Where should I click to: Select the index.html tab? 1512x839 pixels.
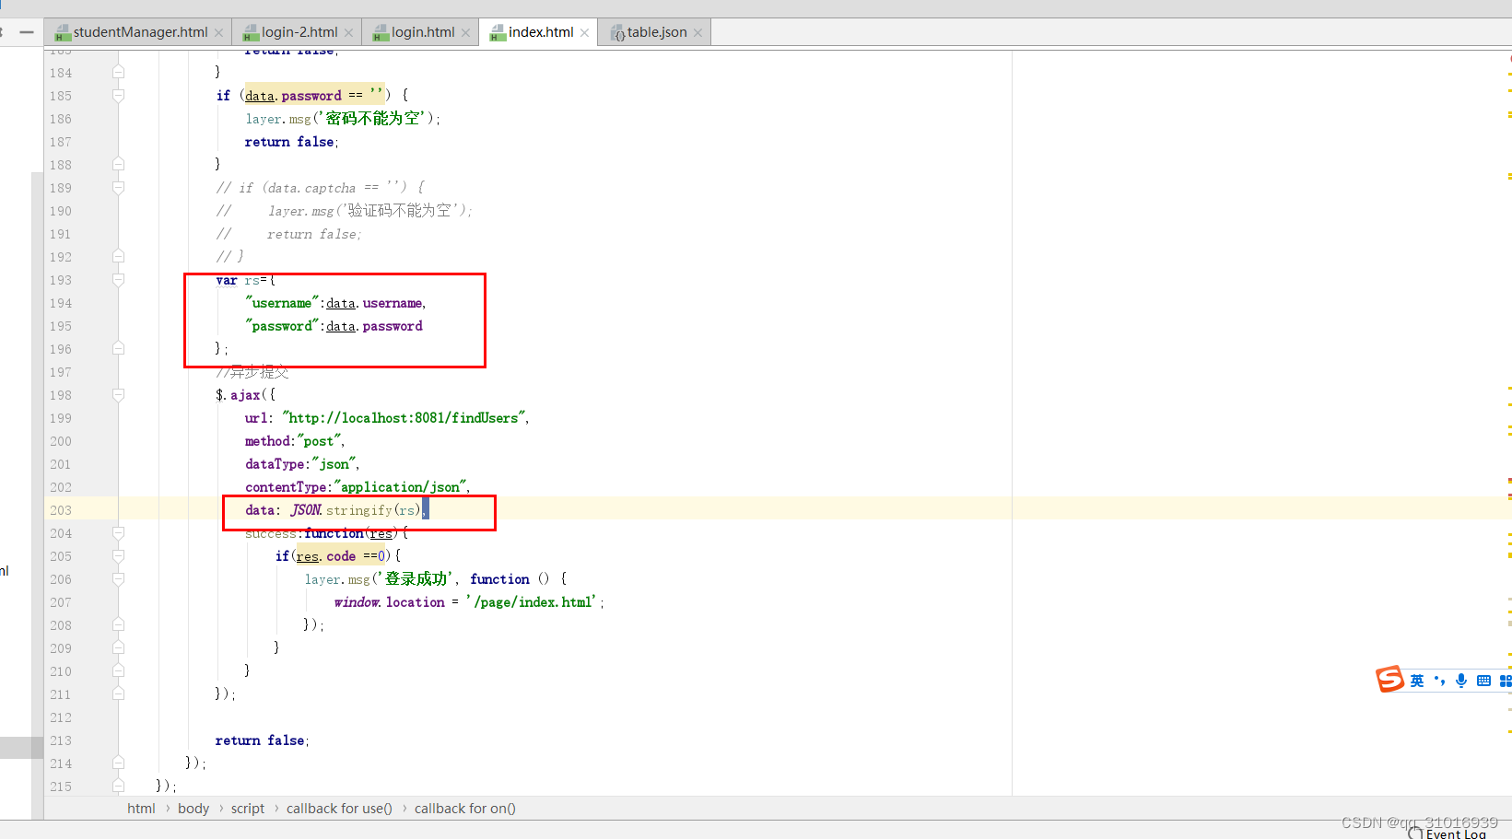tap(540, 32)
